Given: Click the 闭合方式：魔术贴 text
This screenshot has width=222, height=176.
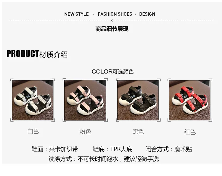Looking at the screenshot, I should tap(169, 149).
